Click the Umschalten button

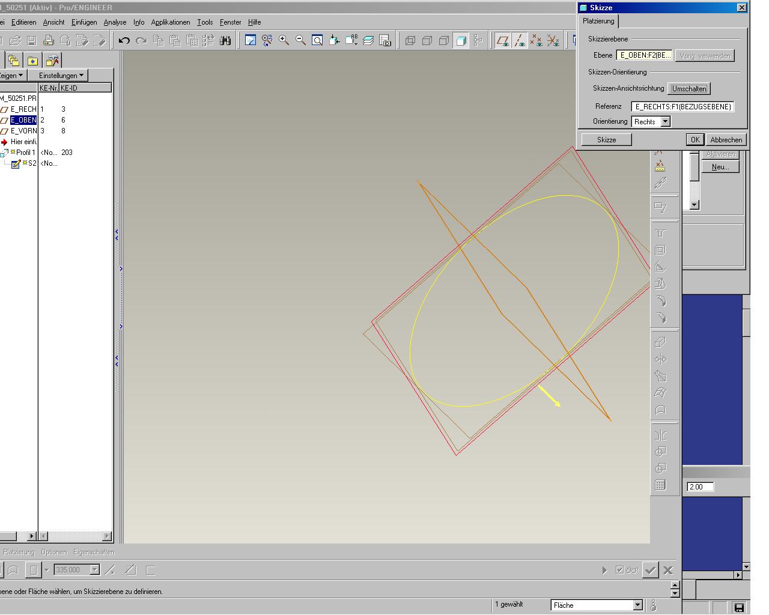[x=689, y=88]
